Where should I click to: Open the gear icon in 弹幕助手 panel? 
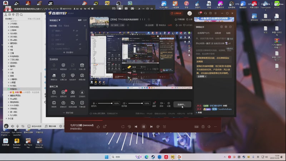(226, 27)
